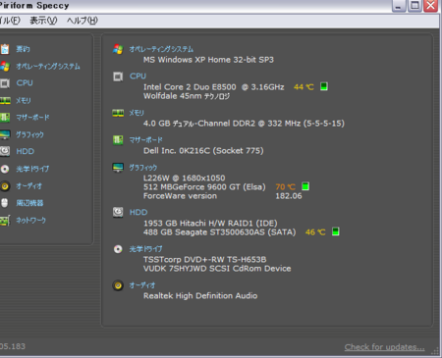This screenshot has height=358, width=442.
Task: Select CPU in the sidebar
Action: pos(25,83)
